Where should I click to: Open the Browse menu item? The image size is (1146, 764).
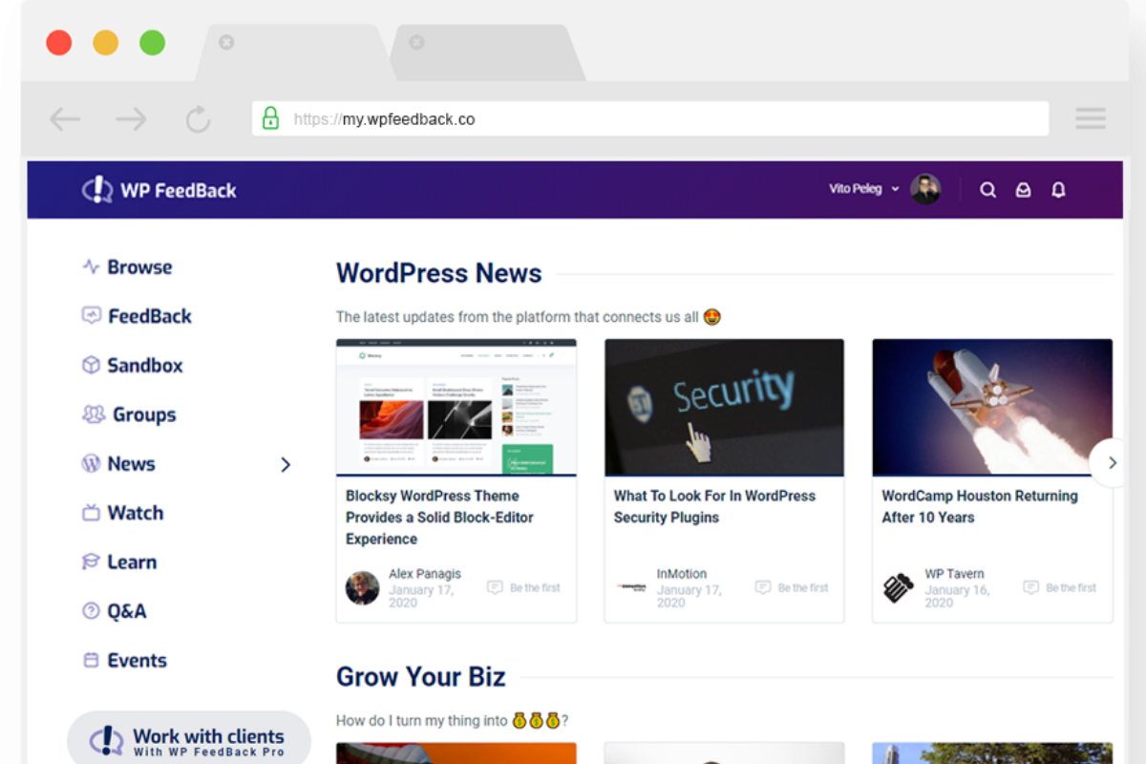click(139, 267)
